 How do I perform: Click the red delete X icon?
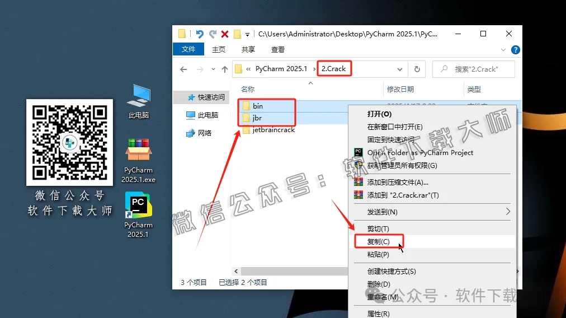225,34
